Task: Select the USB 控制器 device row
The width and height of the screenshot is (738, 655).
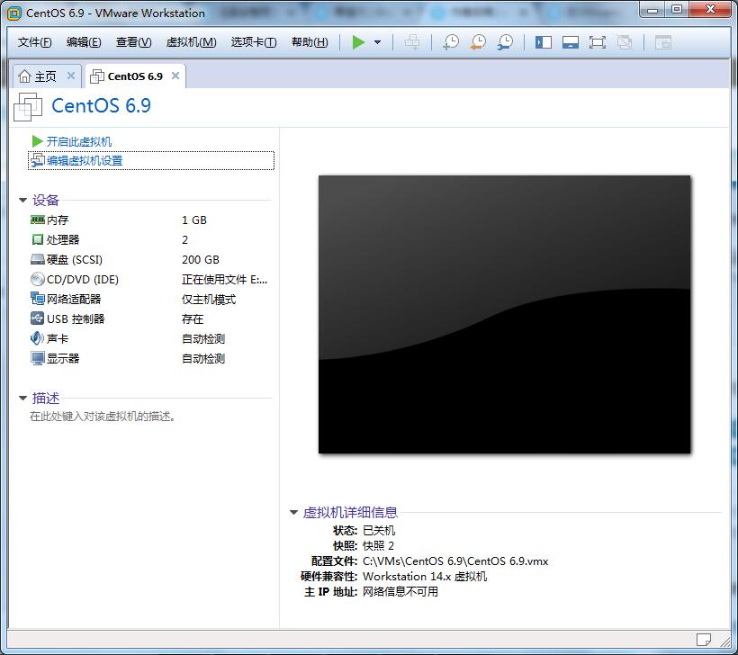Action: coord(150,319)
